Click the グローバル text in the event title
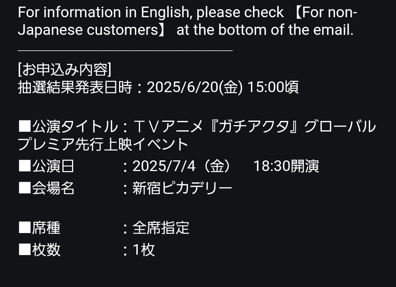 (x=340, y=126)
